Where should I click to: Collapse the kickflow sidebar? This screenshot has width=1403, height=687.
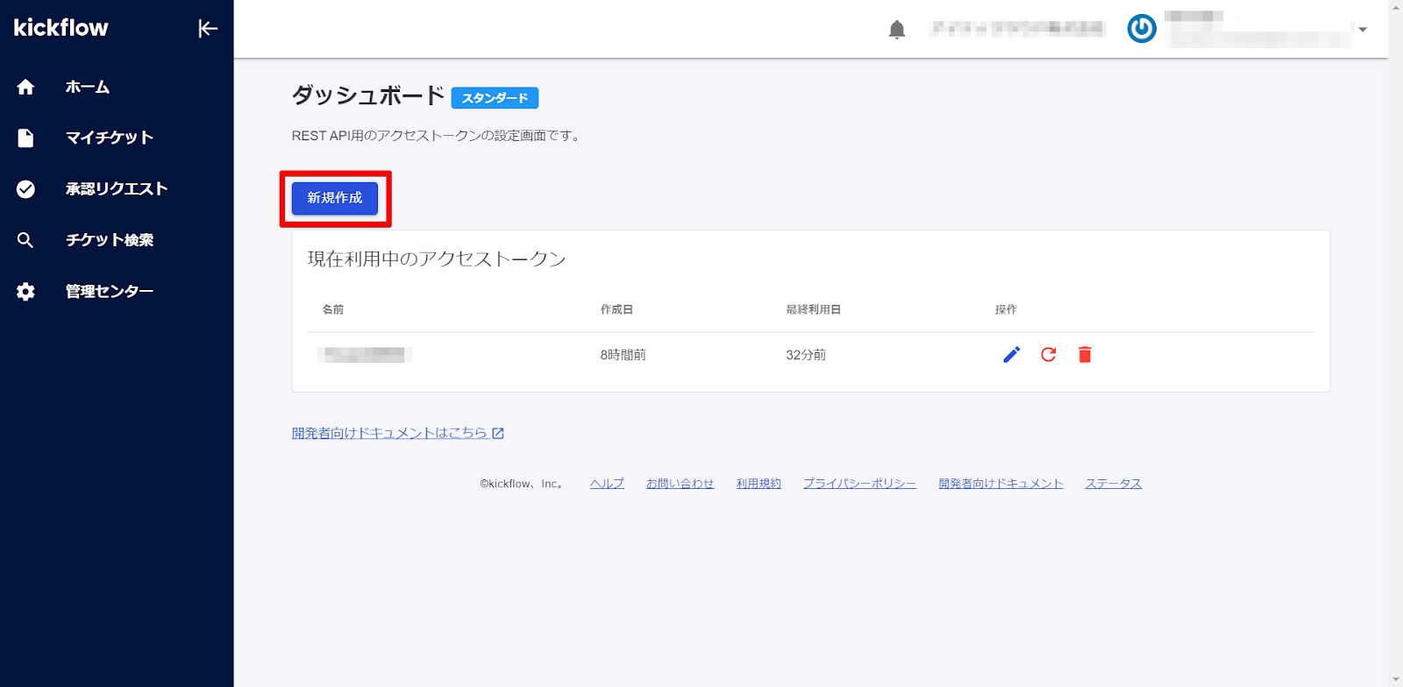click(207, 29)
